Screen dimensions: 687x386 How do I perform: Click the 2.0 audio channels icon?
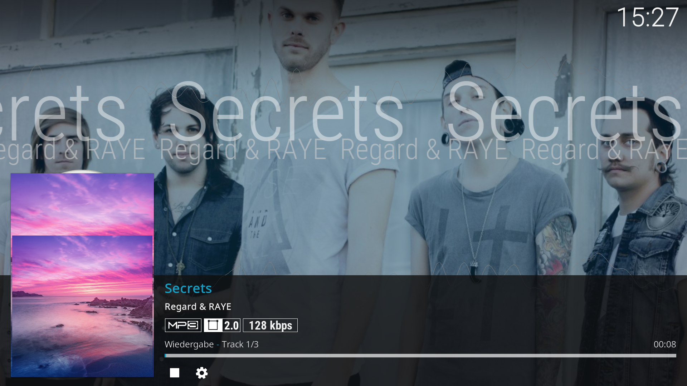click(x=222, y=325)
